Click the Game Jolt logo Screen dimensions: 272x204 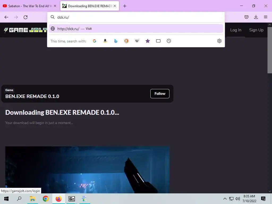coord(25,30)
